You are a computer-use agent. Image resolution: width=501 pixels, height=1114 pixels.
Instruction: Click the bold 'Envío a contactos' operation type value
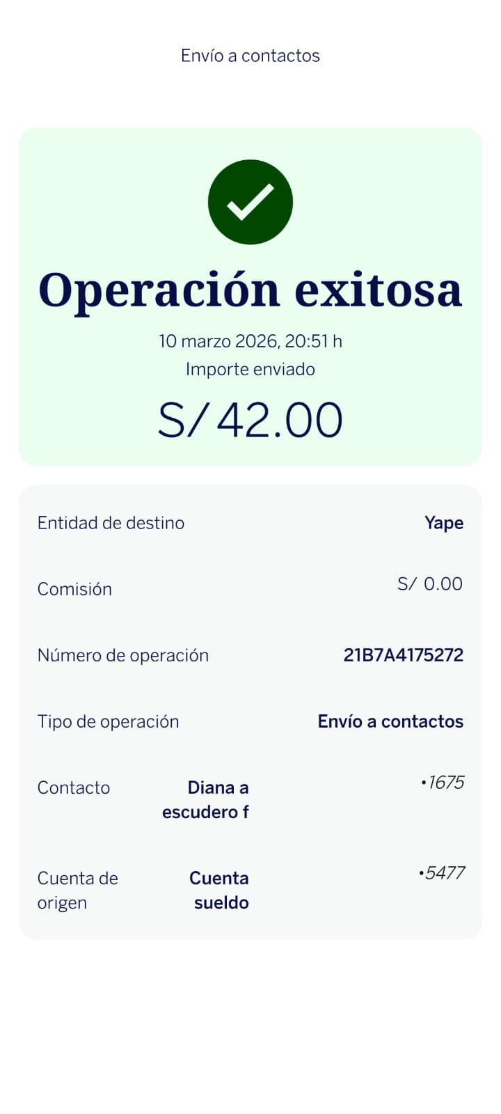390,721
